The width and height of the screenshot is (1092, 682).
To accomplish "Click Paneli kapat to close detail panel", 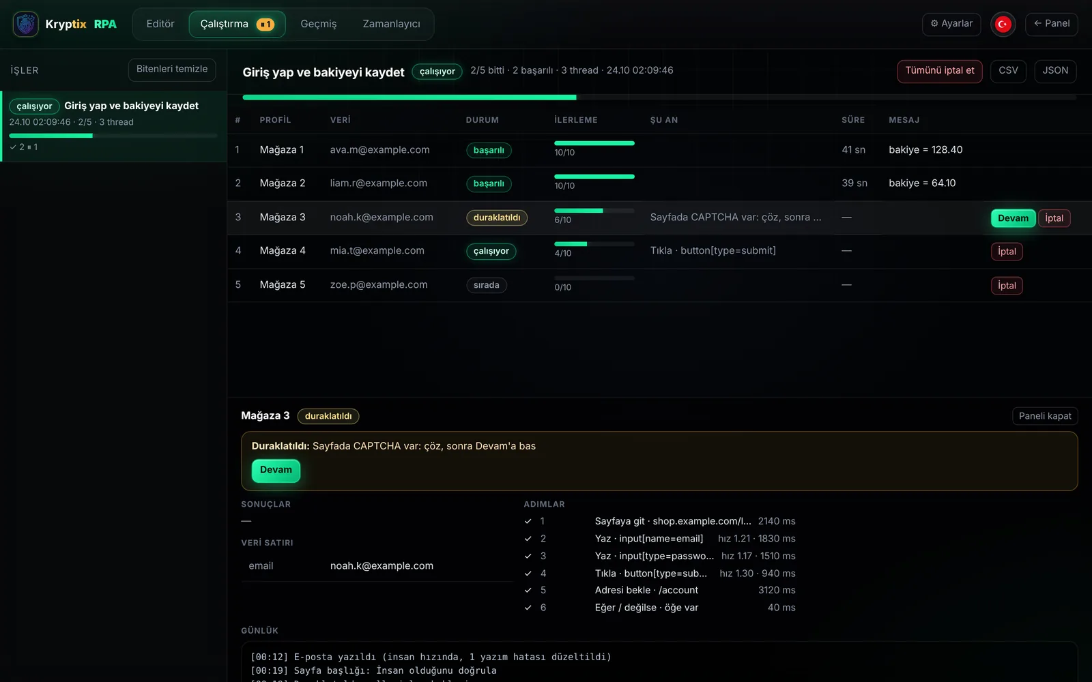I will tap(1045, 416).
